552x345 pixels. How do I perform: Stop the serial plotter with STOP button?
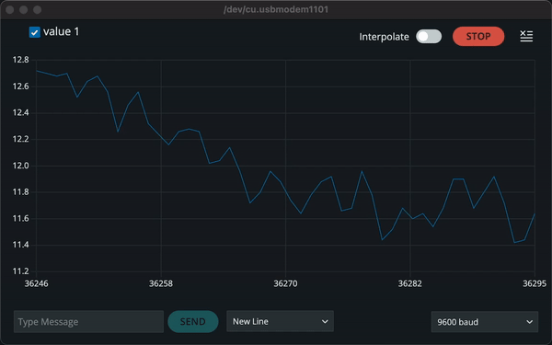pos(478,36)
